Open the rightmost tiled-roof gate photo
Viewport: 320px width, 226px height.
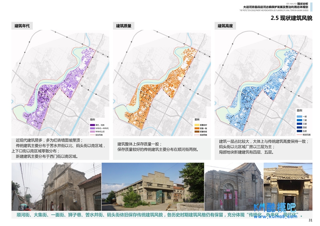click(x=288, y=186)
